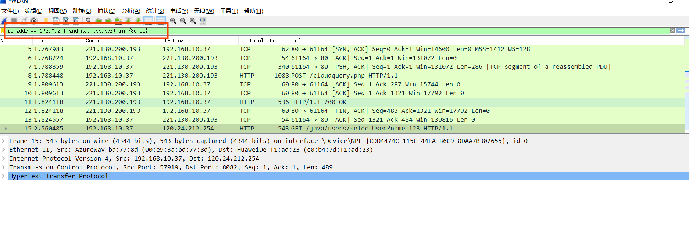
Task: Select packet 7 PSH, ACK row
Action: 342,66
